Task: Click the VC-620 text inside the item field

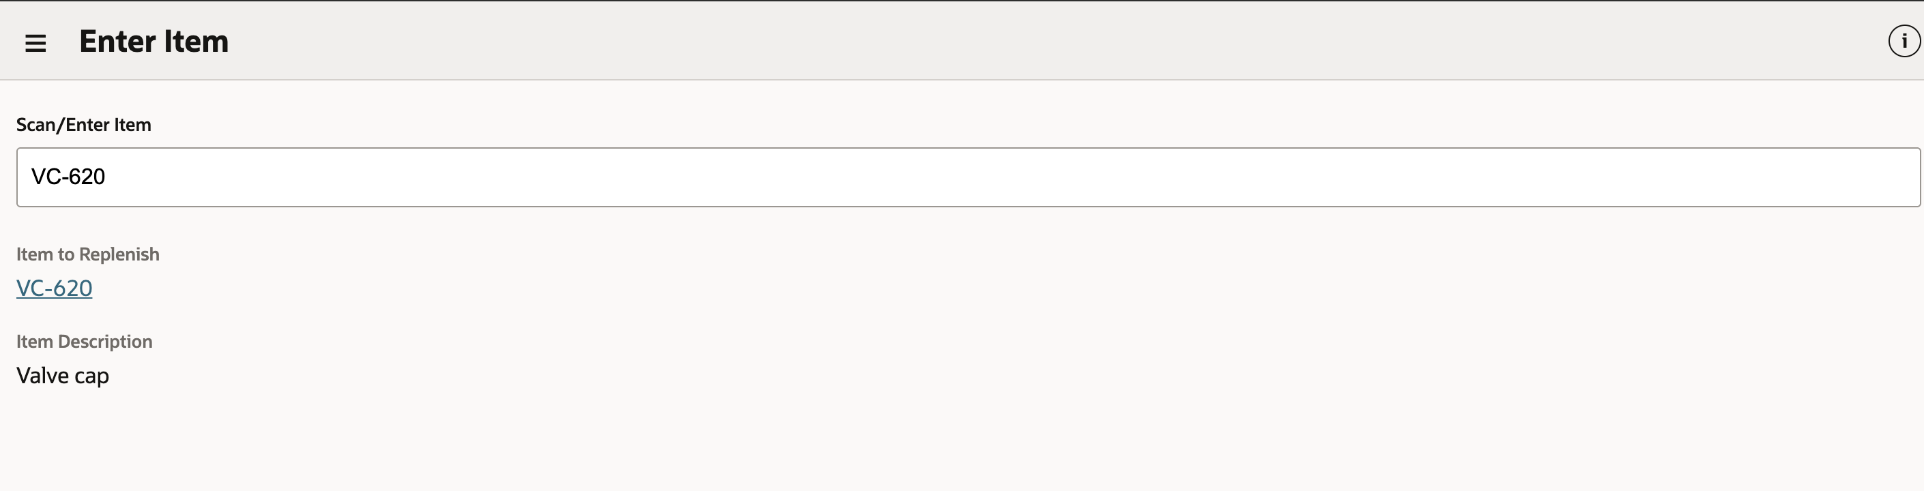Action: [x=68, y=177]
